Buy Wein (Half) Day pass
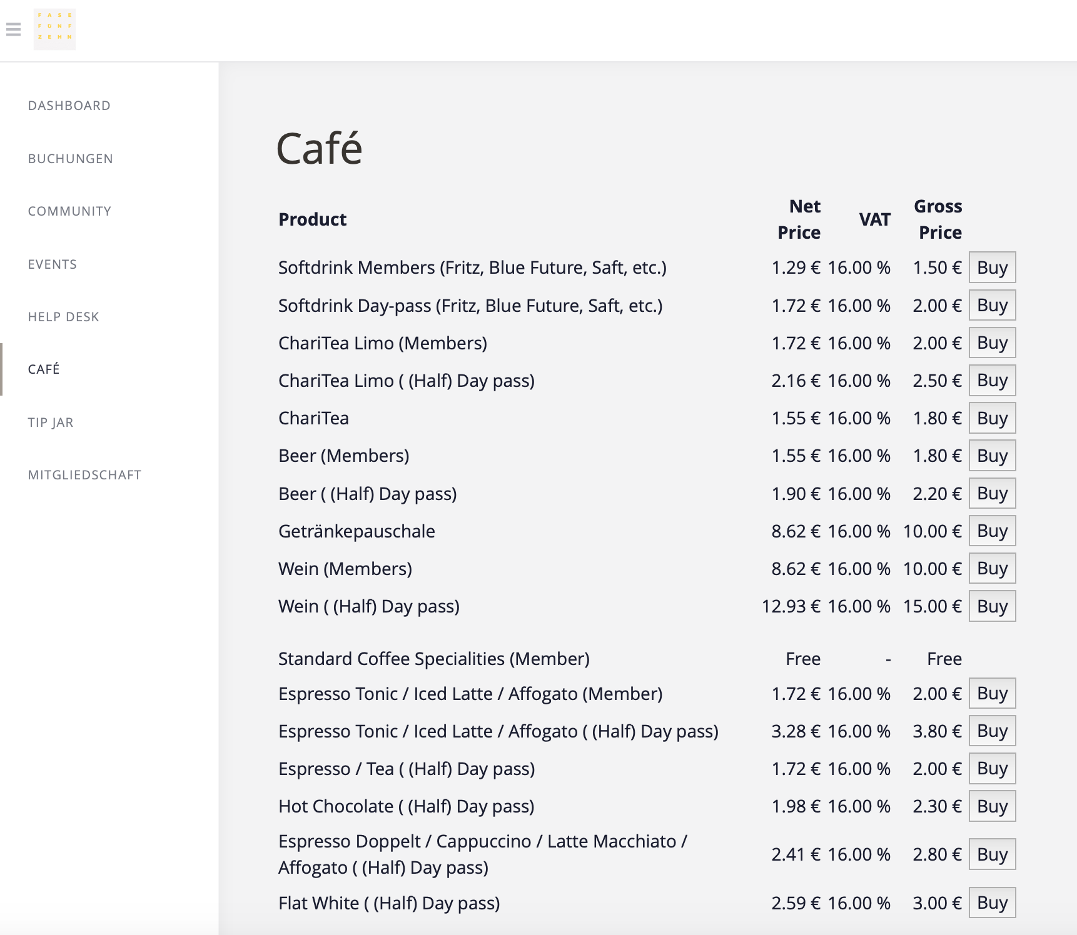The width and height of the screenshot is (1077, 935). [991, 606]
